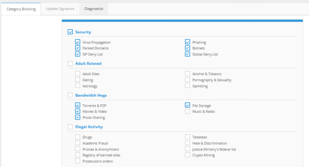309x167 pixels.
Task: Check the Adult Sites box
Action: [x=78, y=73]
